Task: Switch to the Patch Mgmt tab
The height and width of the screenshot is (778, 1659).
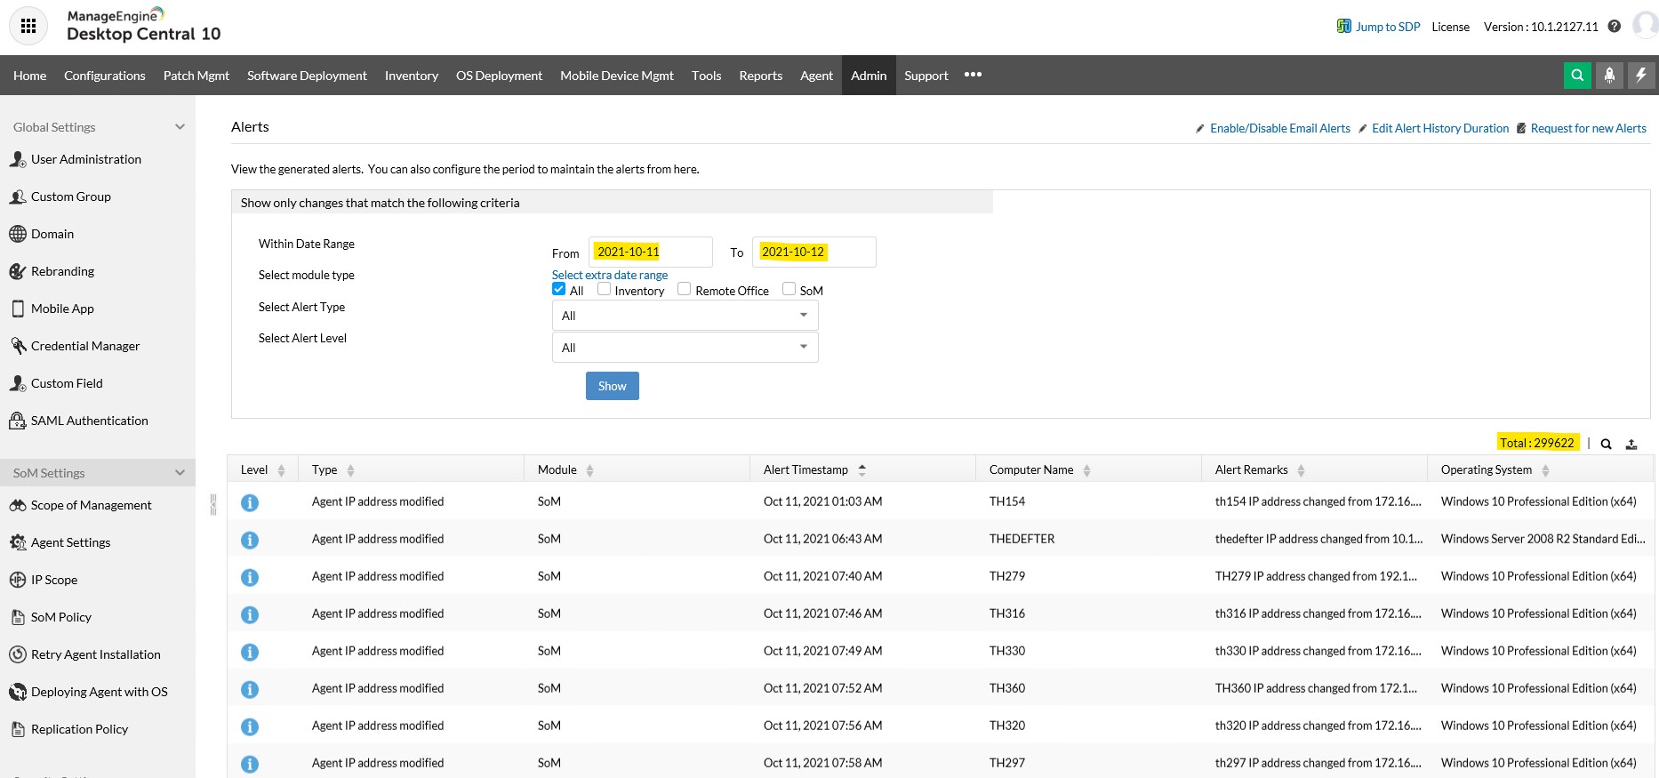Action: (196, 76)
